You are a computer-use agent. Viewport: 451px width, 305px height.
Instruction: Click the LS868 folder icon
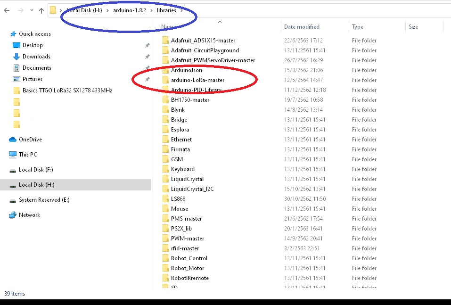(165, 199)
